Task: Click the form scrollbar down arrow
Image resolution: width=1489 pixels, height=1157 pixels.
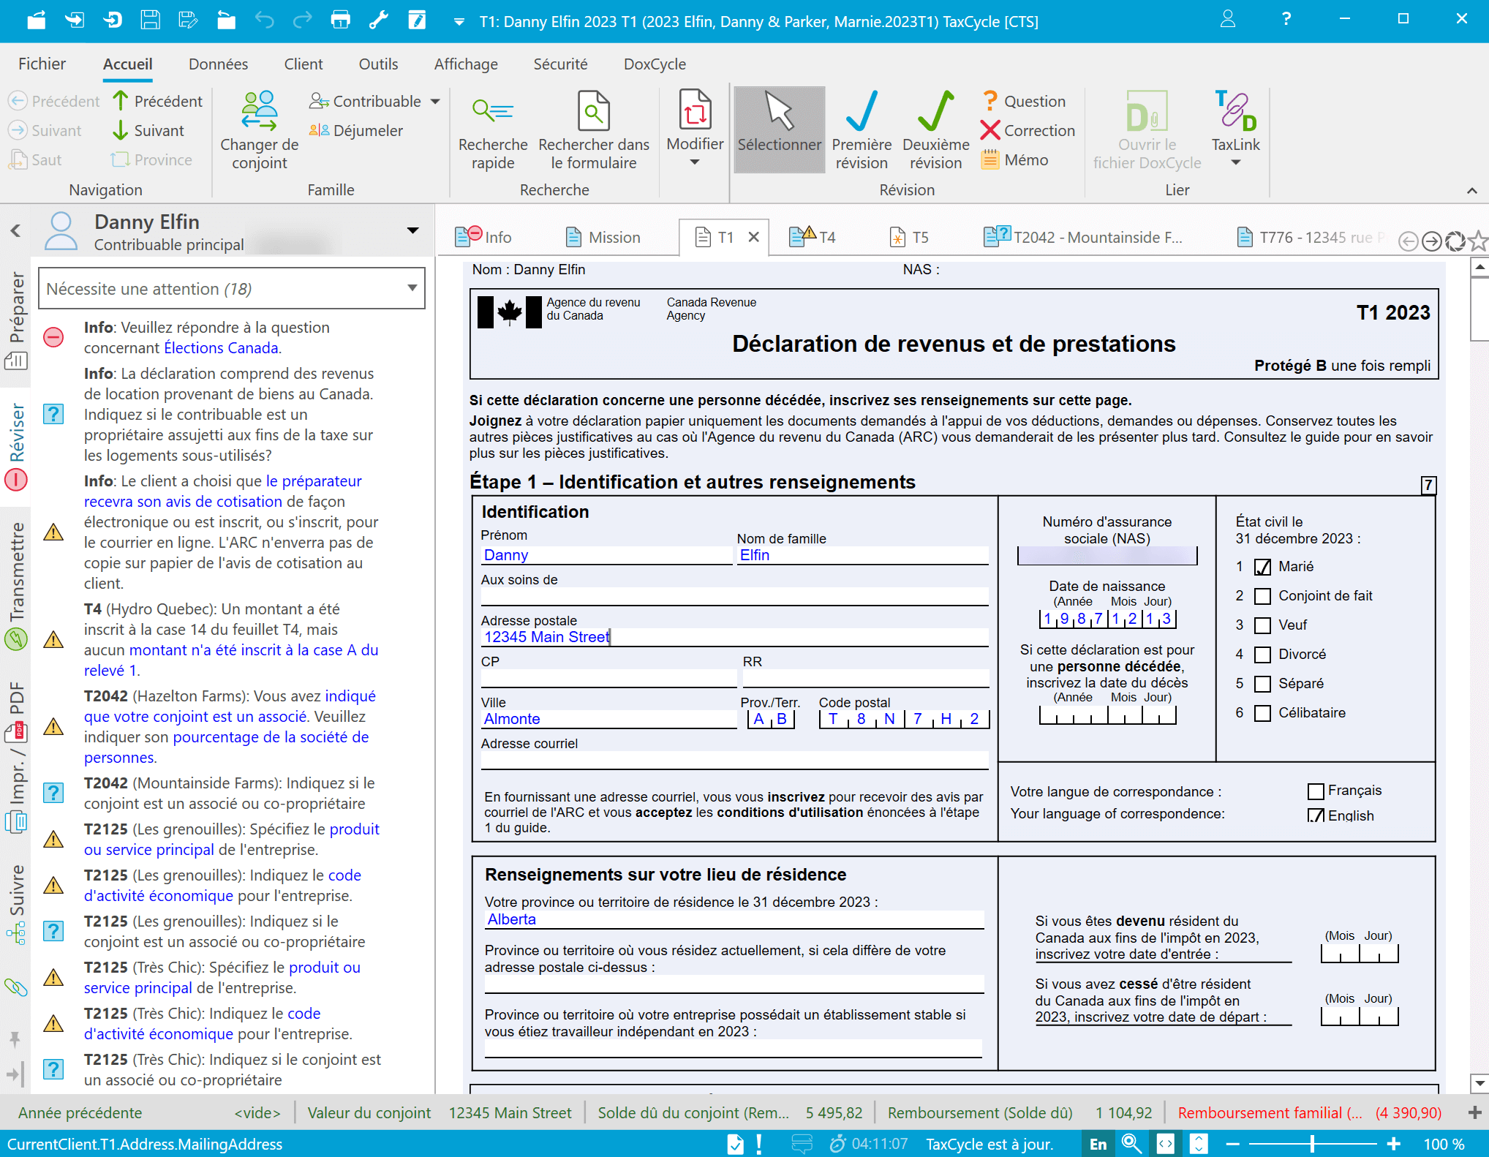Action: (1479, 1083)
